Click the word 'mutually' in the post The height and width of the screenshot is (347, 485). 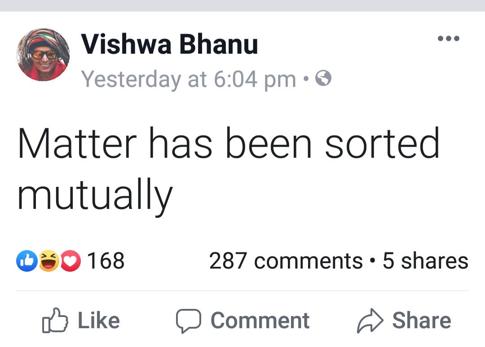[x=95, y=194]
